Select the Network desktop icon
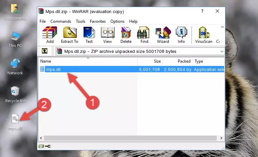 (x=15, y=67)
